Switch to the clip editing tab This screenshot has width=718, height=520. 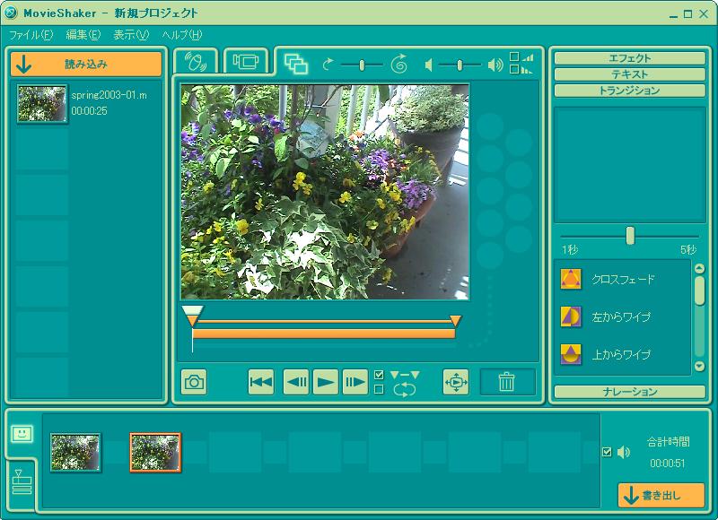(x=296, y=63)
